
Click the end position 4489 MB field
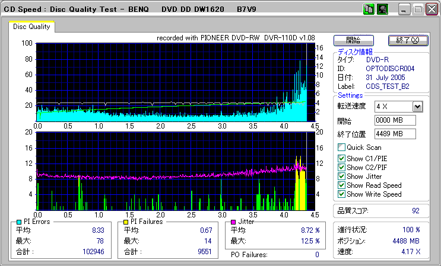tap(395, 134)
